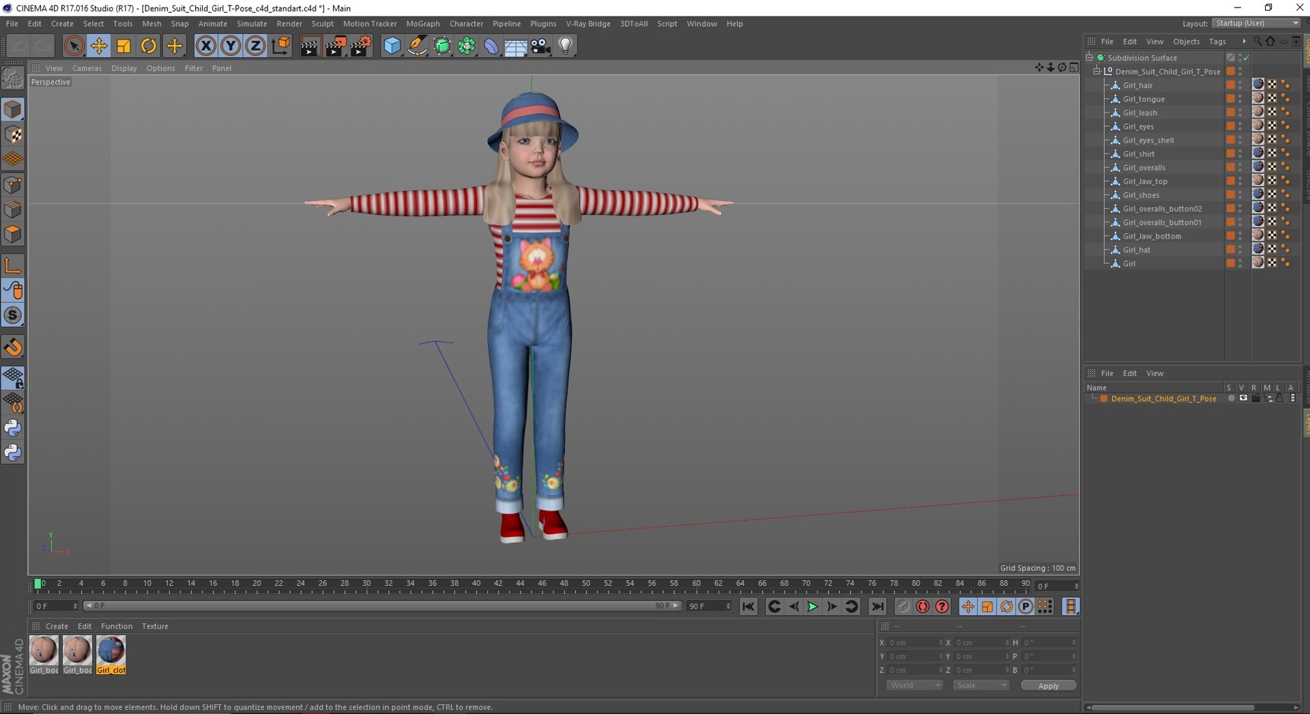Switch to Polygons mode
This screenshot has width=1310, height=714.
[x=13, y=234]
